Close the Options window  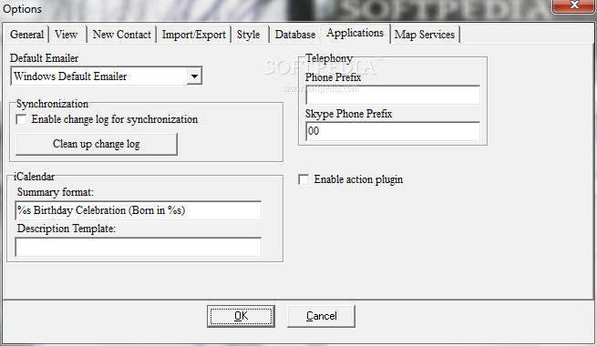(574, 5)
